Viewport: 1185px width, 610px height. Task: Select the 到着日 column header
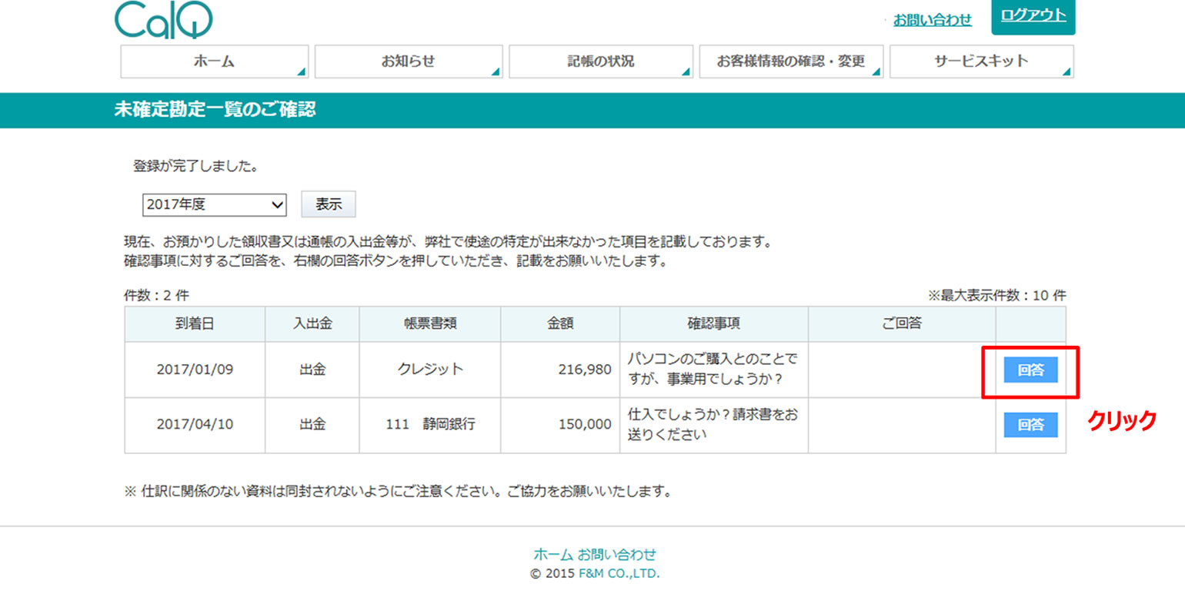195,324
